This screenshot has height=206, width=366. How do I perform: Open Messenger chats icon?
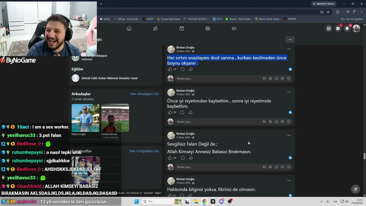pyautogui.click(x=338, y=28)
